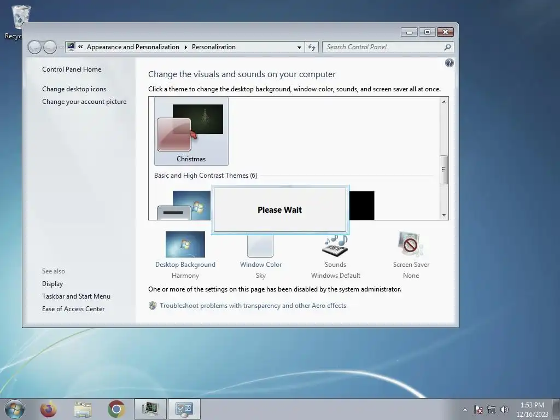The image size is (560, 420).
Task: Click the theme list scrollbar thumb
Action: pos(444,170)
